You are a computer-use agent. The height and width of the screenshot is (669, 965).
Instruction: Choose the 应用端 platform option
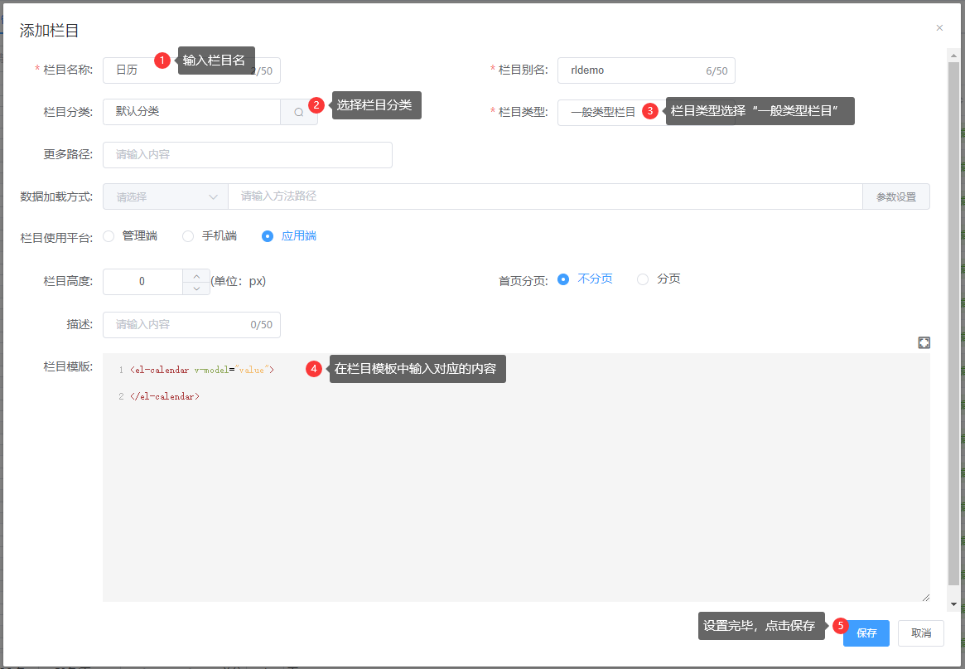pyautogui.click(x=268, y=236)
